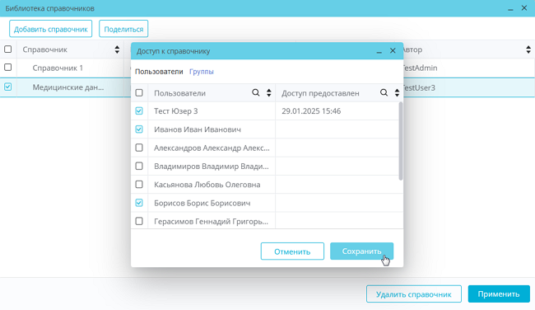Click Добавить справочник button
The image size is (535, 310).
pos(51,29)
